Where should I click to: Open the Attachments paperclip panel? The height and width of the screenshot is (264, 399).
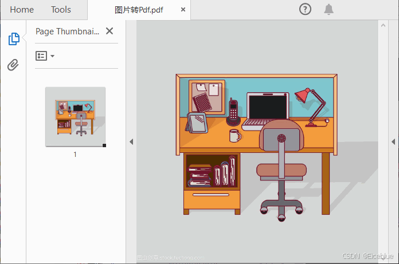click(x=13, y=65)
